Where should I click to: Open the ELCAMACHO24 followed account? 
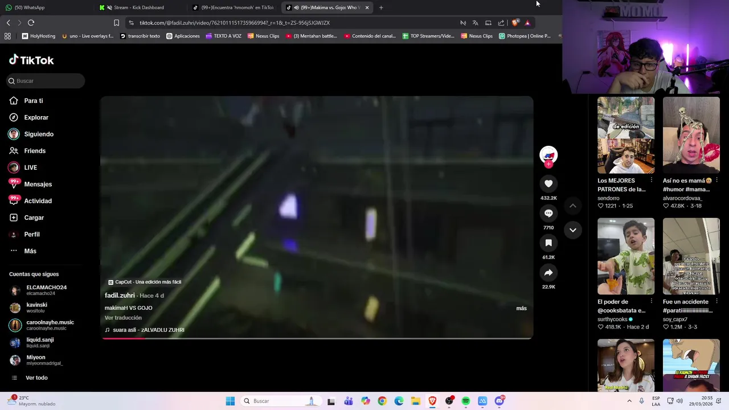point(46,290)
